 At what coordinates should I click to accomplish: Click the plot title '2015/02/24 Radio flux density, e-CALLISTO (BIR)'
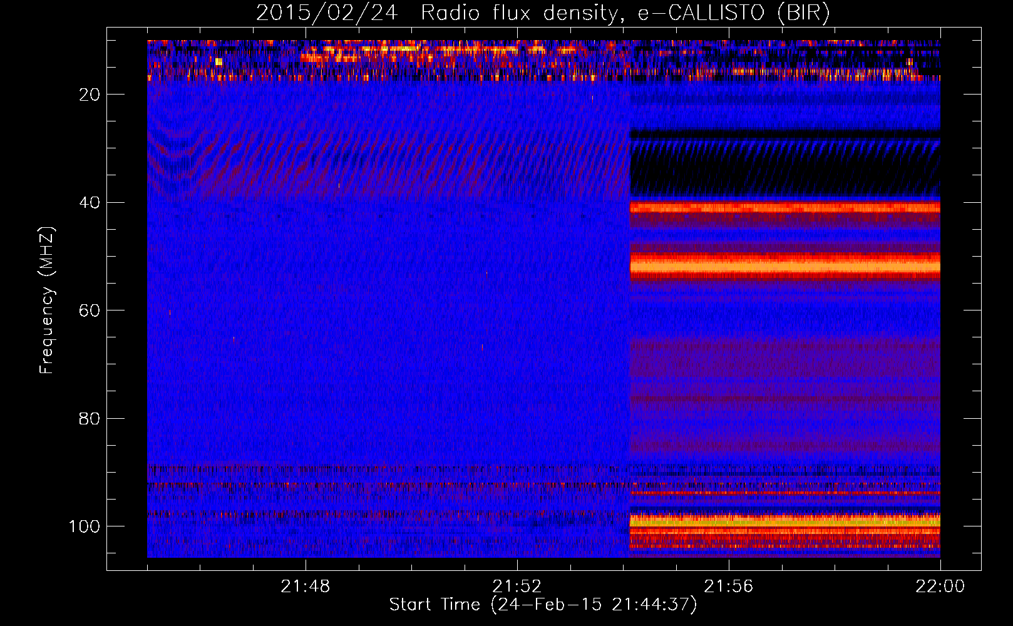[543, 13]
